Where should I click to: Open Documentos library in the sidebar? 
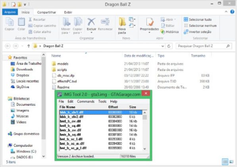click(23, 105)
